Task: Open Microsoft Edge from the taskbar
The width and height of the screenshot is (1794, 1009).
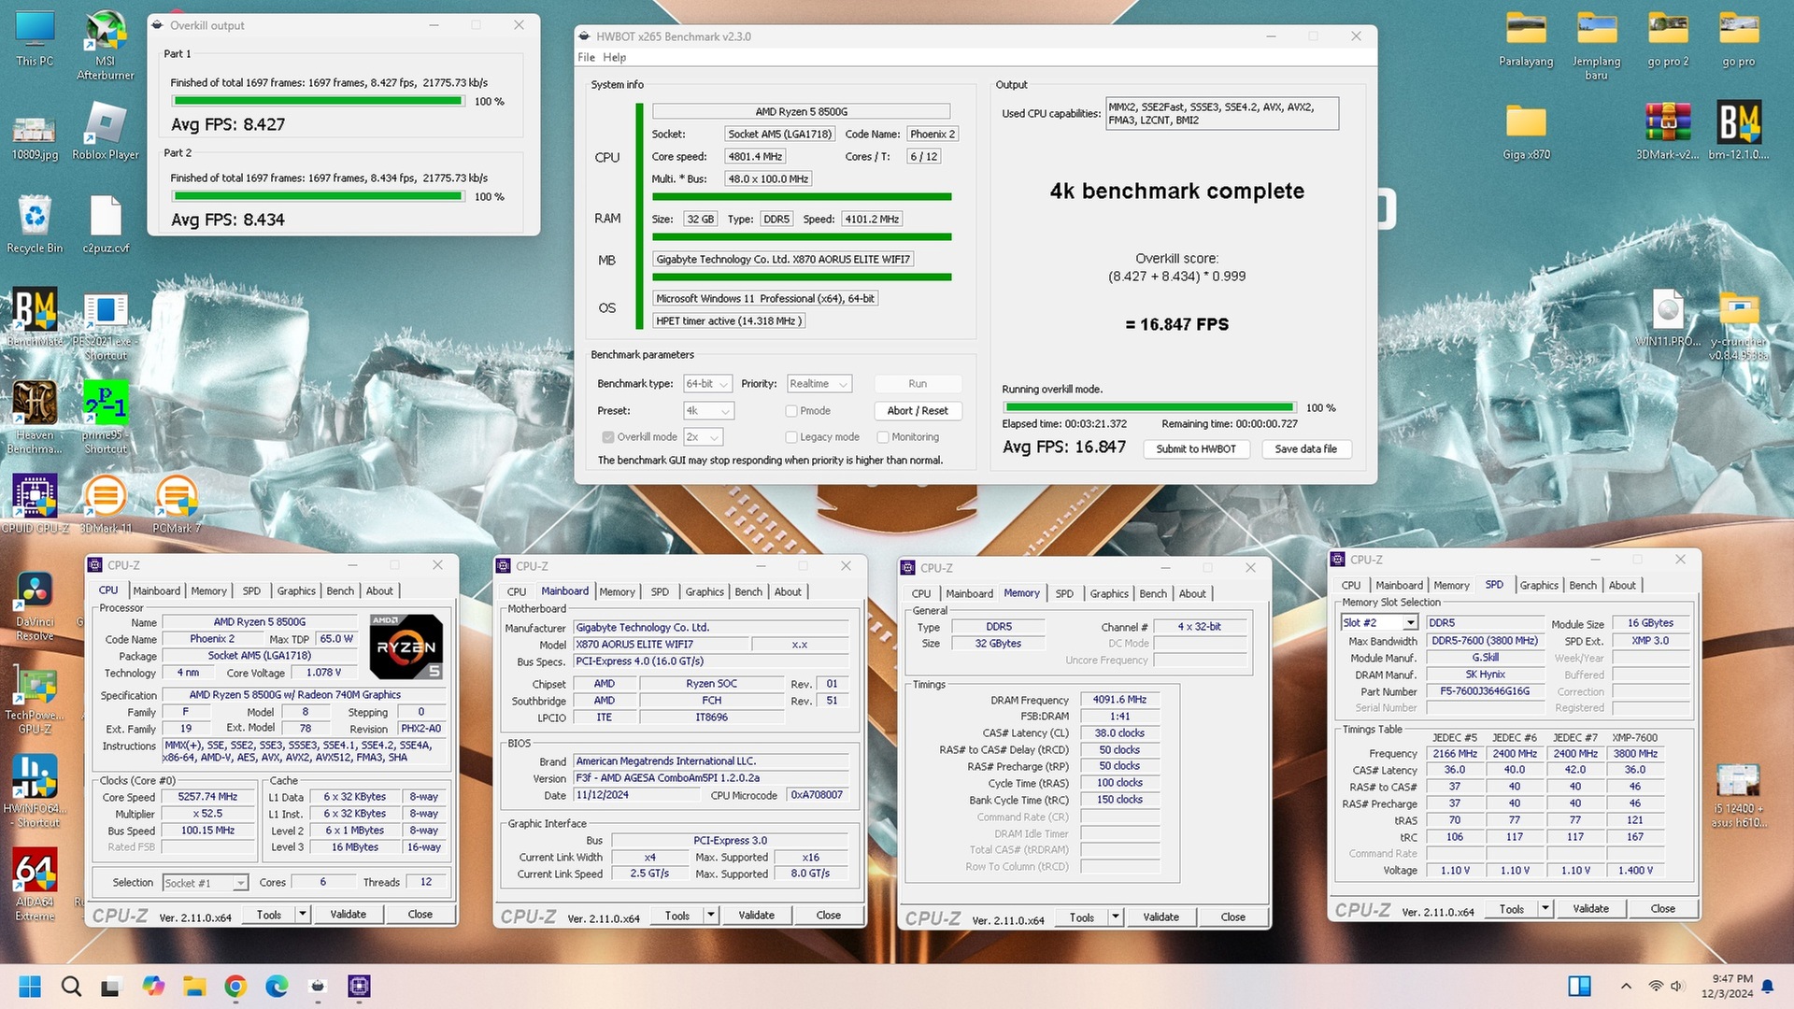Action: coord(277,986)
